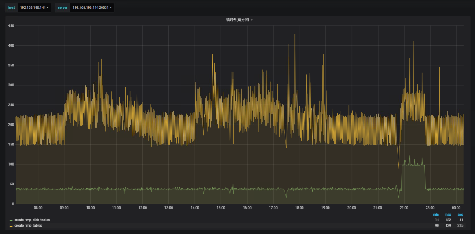Screen dimensions: 475x234
Task: Click the yellow spike just after 23:00
Action: 439,68
